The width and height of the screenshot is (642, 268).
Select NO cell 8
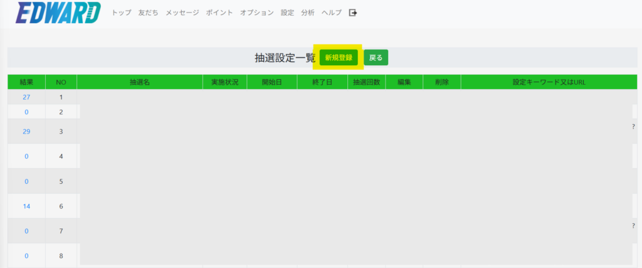(61, 255)
